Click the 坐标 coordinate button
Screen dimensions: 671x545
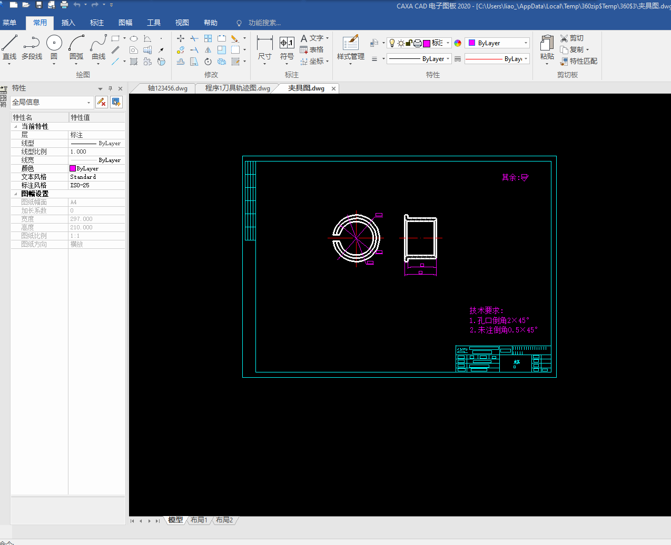312,62
